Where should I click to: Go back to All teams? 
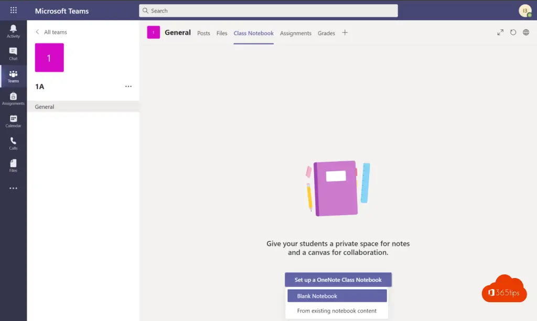pyautogui.click(x=51, y=32)
